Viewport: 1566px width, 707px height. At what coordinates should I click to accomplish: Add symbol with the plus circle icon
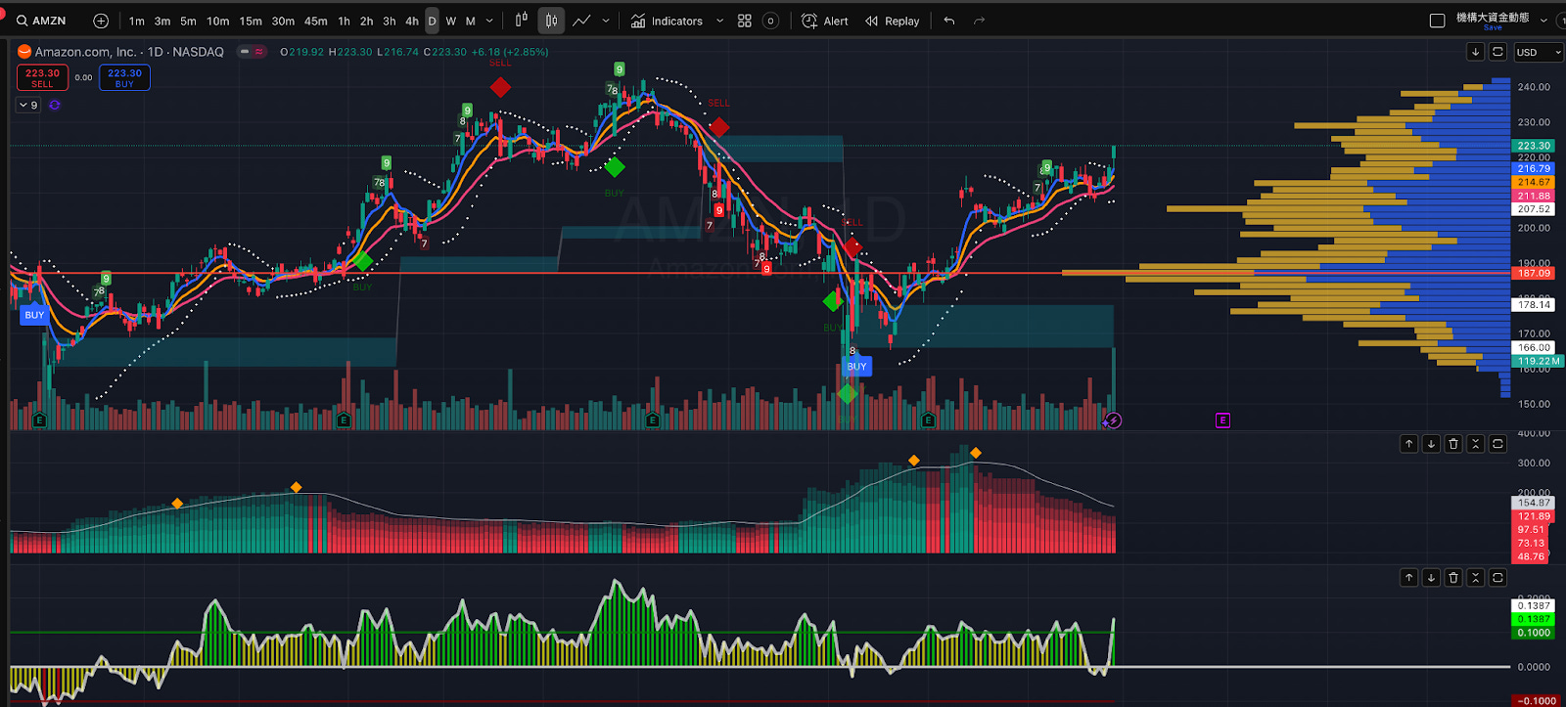101,21
